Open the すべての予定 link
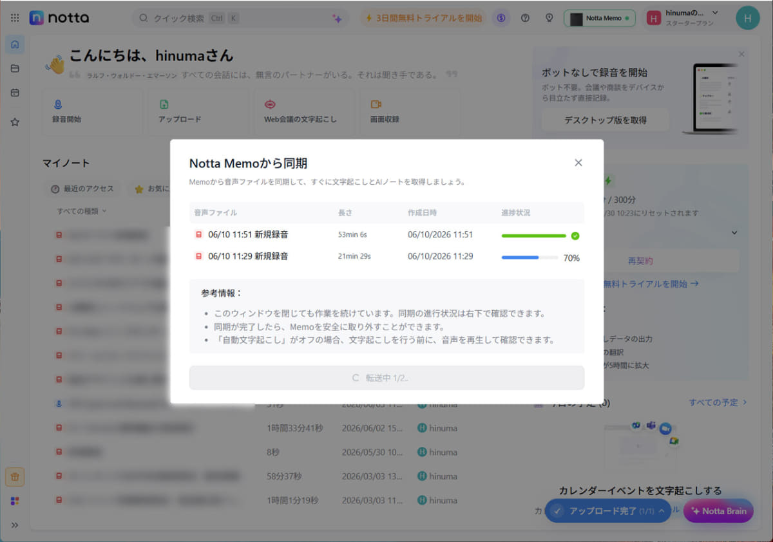 tap(718, 402)
